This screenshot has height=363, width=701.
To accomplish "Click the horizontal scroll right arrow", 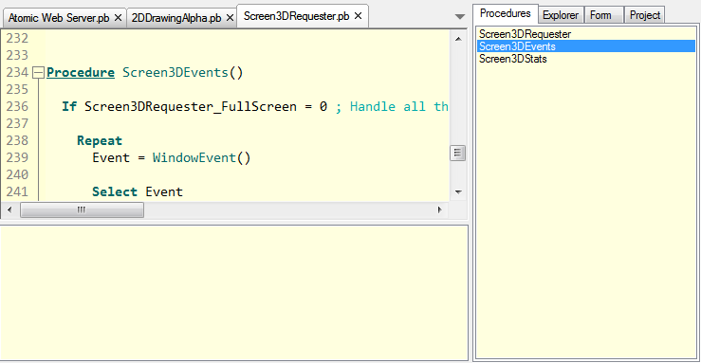I will tap(440, 209).
